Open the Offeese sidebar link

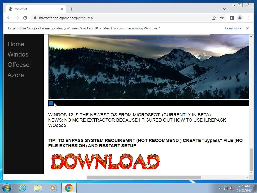(x=18, y=65)
